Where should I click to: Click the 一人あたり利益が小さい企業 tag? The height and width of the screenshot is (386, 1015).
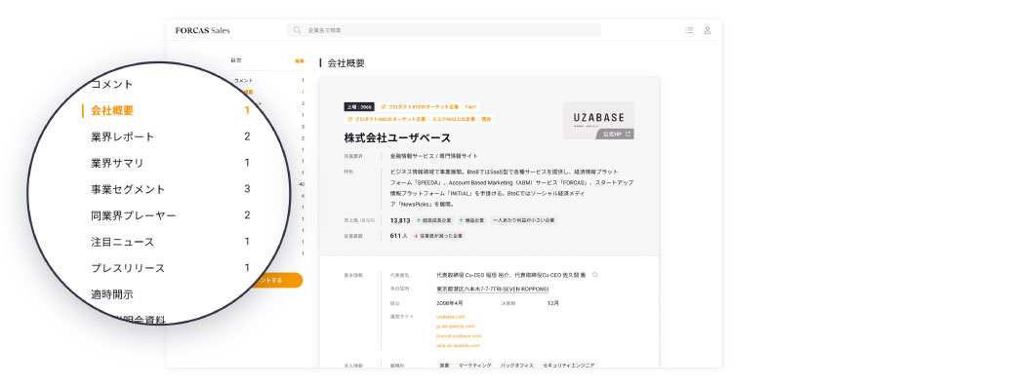523,220
